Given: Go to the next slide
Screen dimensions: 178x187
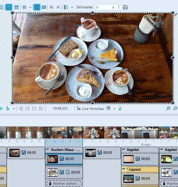Looking at the screenshot, I should (x=34, y=108).
